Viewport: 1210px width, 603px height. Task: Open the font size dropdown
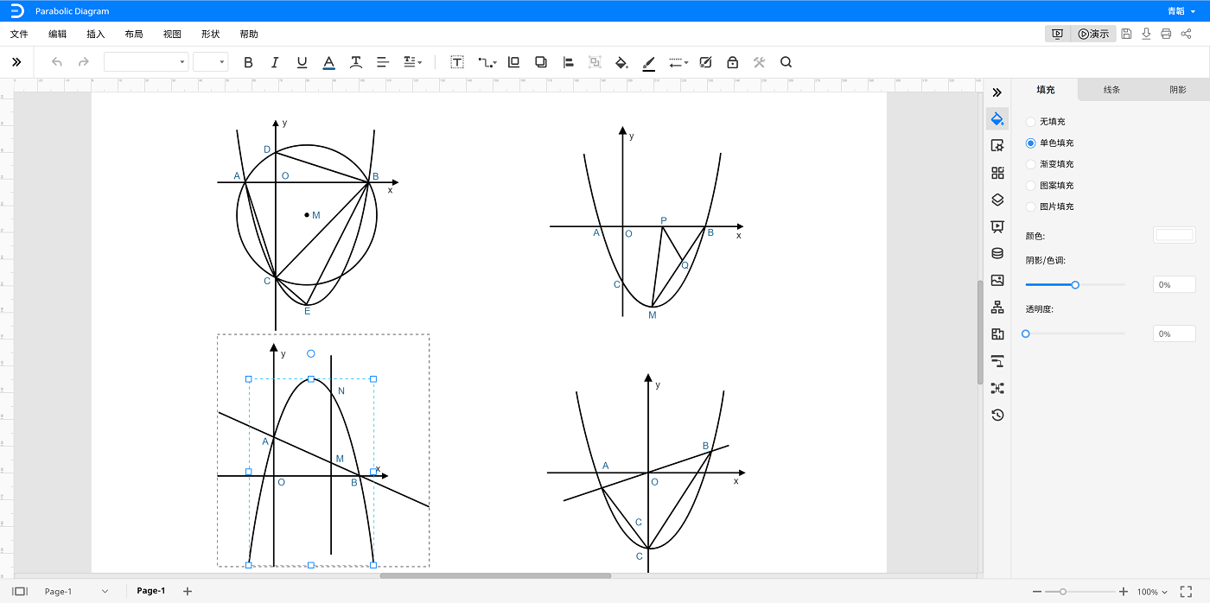210,62
